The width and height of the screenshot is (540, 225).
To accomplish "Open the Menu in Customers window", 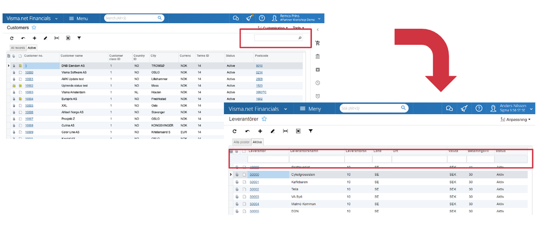I will (x=78, y=18).
